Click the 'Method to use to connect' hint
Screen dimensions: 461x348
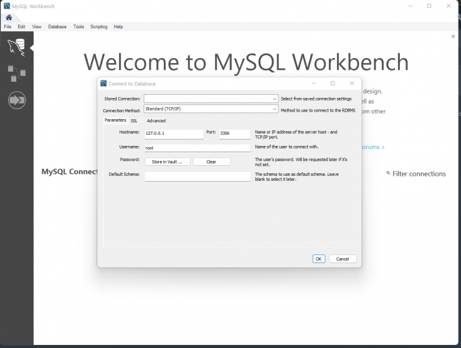coord(318,110)
